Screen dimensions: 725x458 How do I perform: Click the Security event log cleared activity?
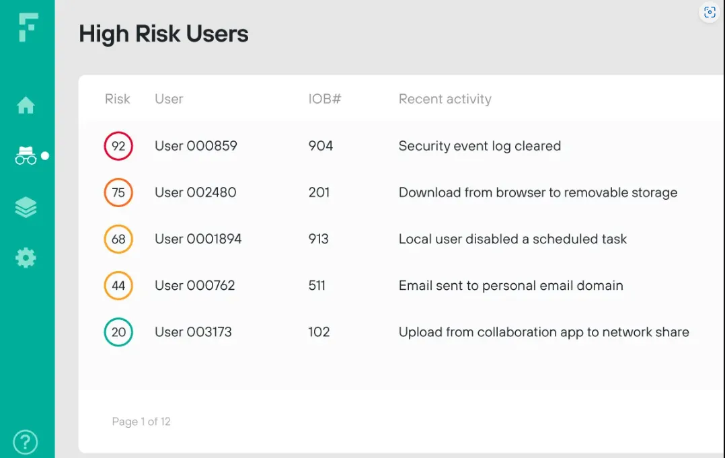pyautogui.click(x=480, y=146)
